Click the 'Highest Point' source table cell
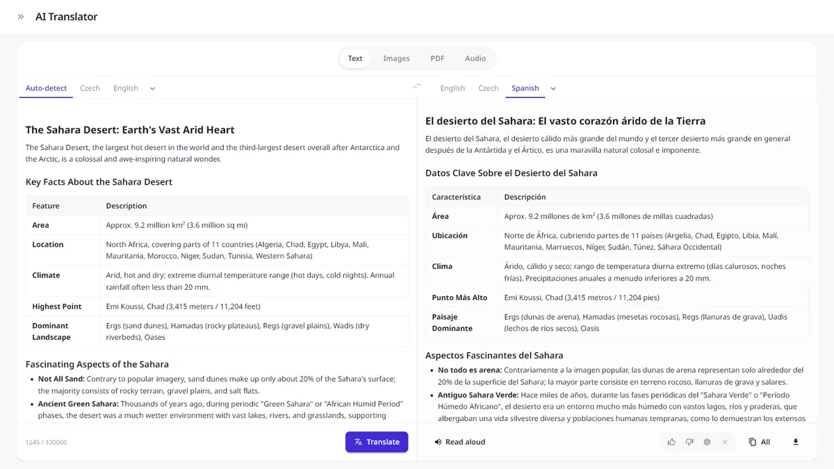The width and height of the screenshot is (834, 469). 63,306
